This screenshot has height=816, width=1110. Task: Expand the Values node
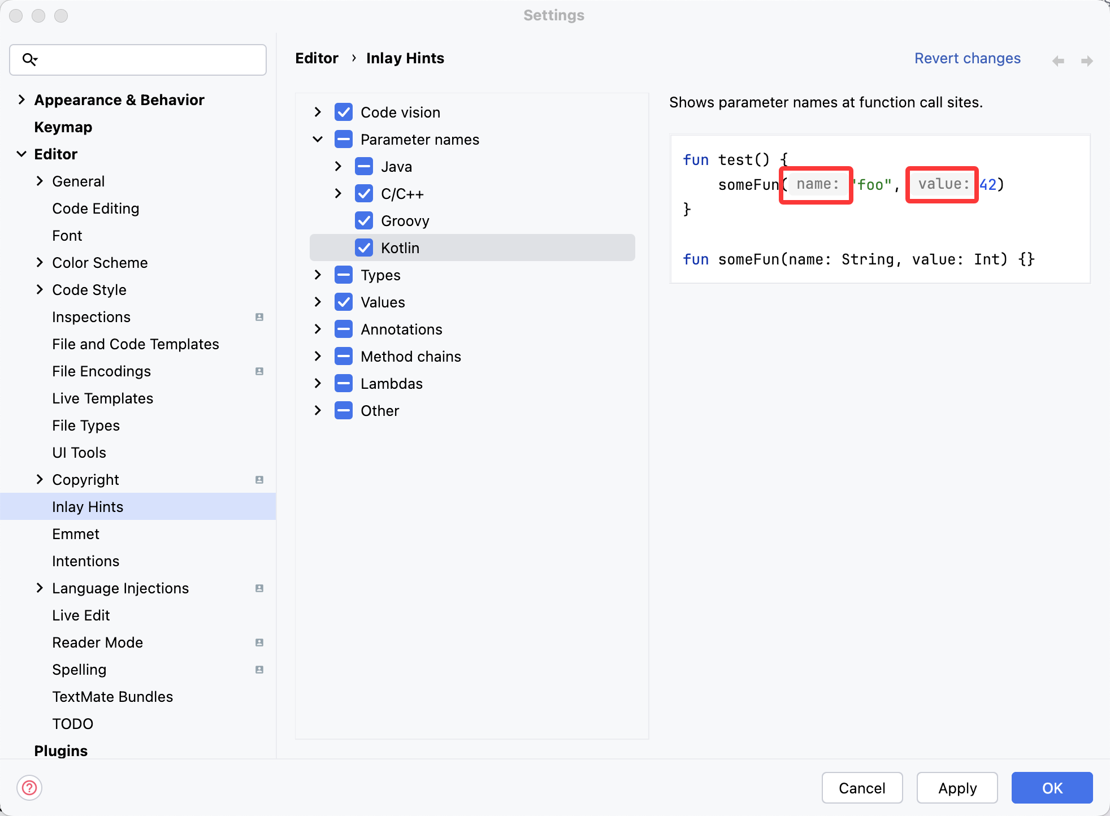click(318, 302)
